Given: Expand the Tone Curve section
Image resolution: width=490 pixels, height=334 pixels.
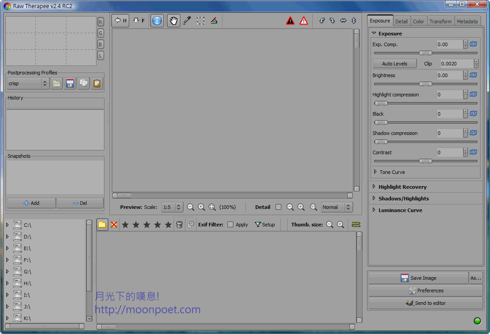Looking at the screenshot, I should (x=375, y=172).
